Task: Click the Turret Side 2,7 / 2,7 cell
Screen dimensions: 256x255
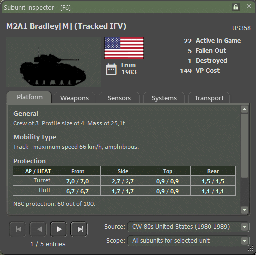Action: click(123, 181)
